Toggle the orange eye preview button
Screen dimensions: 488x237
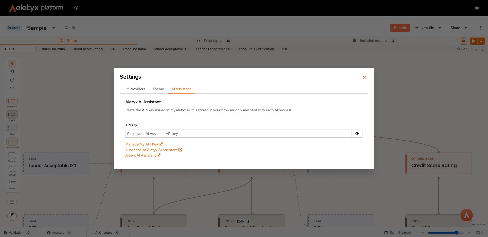[464, 41]
